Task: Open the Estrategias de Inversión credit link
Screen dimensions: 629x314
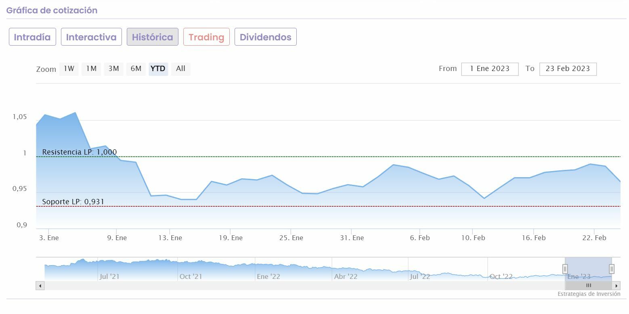Action: coord(589,294)
